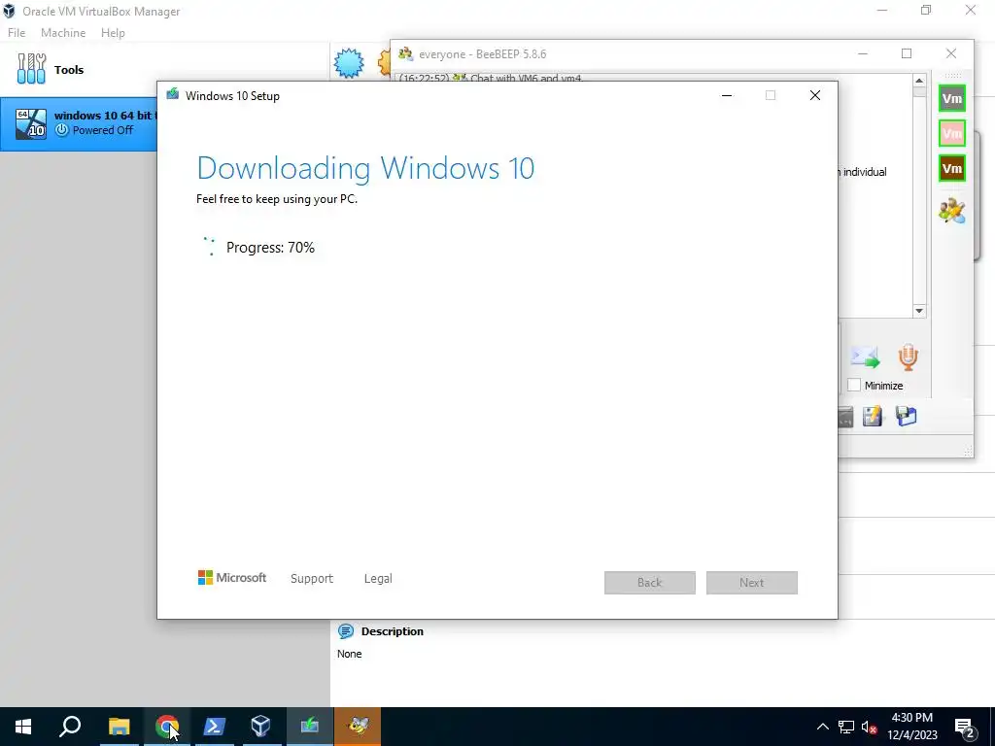The height and width of the screenshot is (746, 995).
Task: Click the blue floppy disk share icon in BeeBEEP
Action: (907, 416)
